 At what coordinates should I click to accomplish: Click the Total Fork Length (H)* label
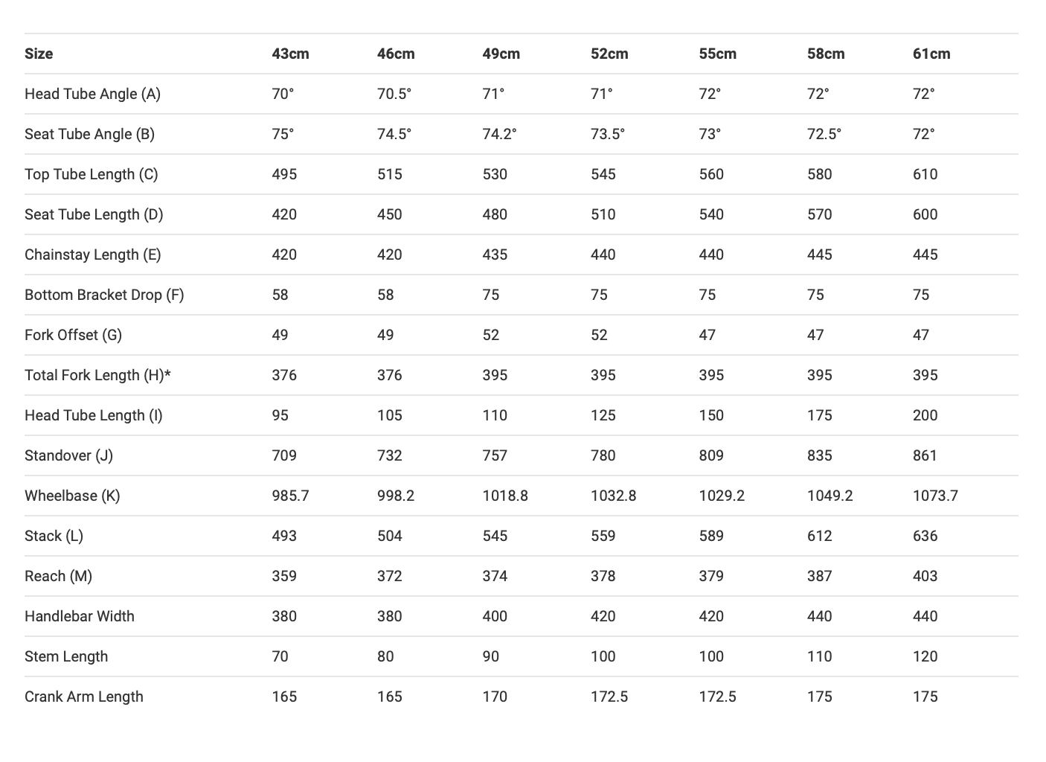tap(97, 375)
